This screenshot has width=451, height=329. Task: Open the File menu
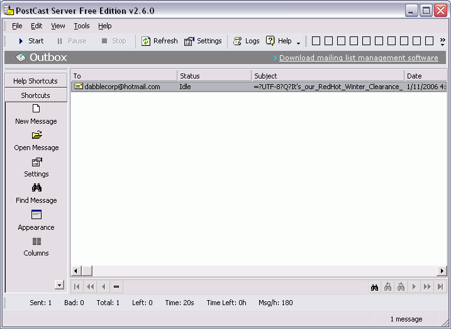click(x=17, y=26)
